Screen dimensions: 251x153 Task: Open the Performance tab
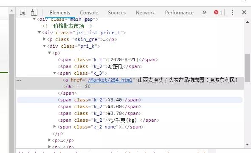(179, 13)
